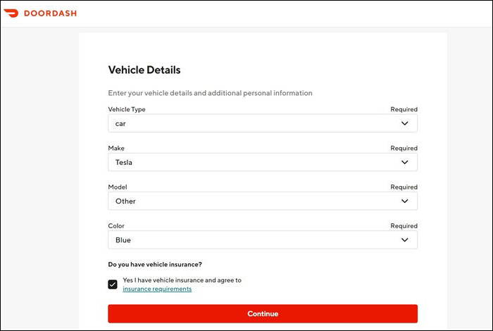Click the Color field label
This screenshot has height=331, width=493.
coord(116,225)
